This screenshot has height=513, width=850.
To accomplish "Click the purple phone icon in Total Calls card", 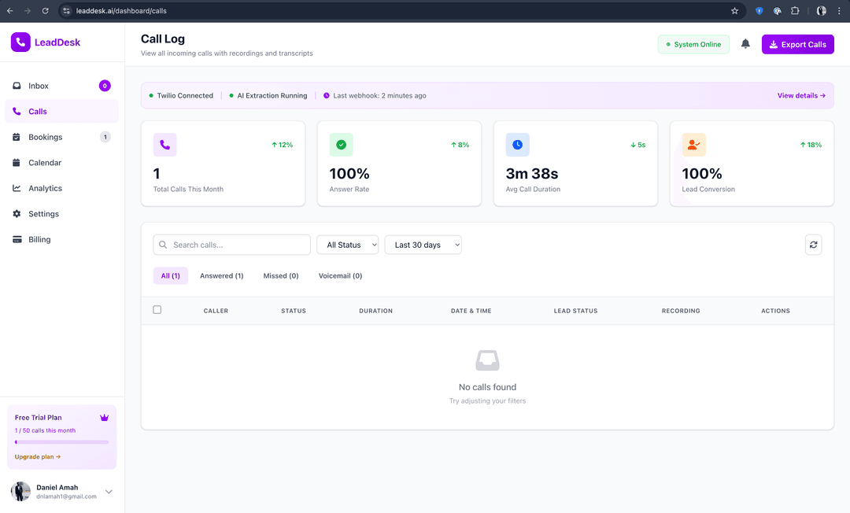I will click(x=164, y=145).
